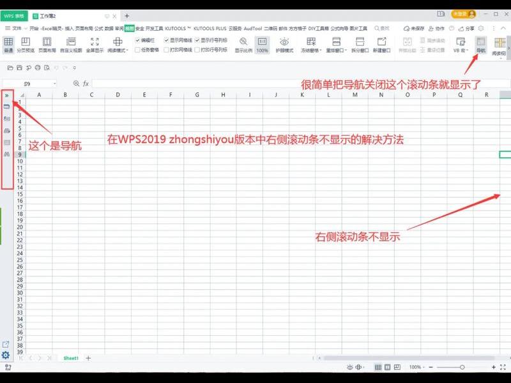Toggle the 导航 navigation pane button

(x=481, y=45)
